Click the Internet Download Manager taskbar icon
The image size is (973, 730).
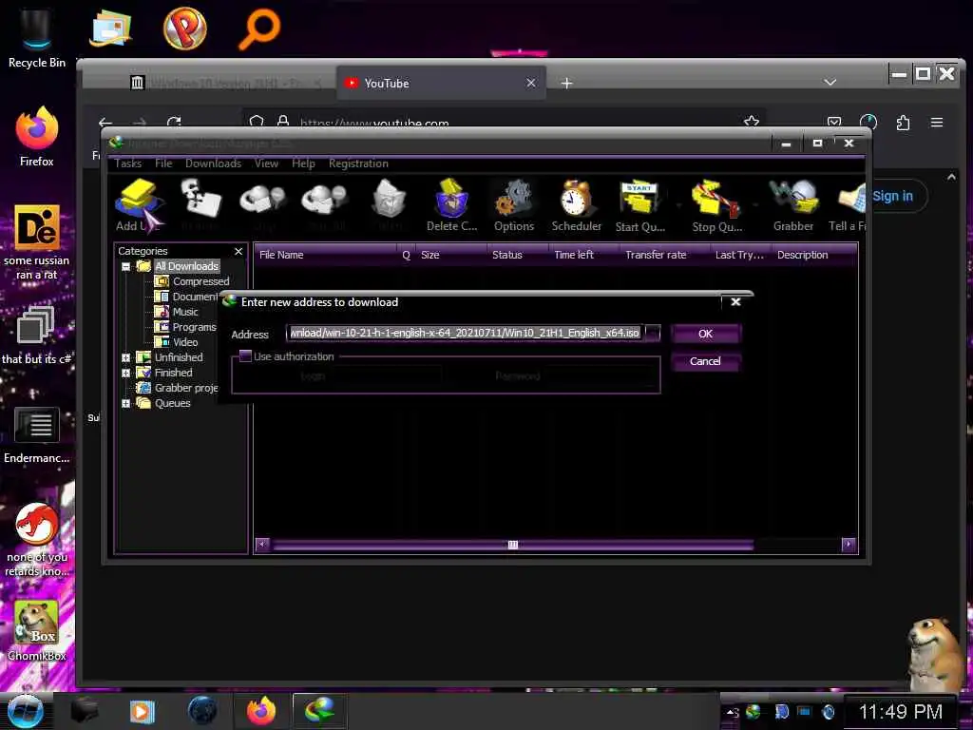pyautogui.click(x=319, y=711)
